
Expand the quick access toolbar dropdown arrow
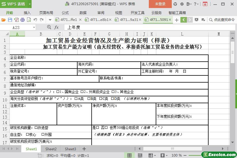(50, 20)
